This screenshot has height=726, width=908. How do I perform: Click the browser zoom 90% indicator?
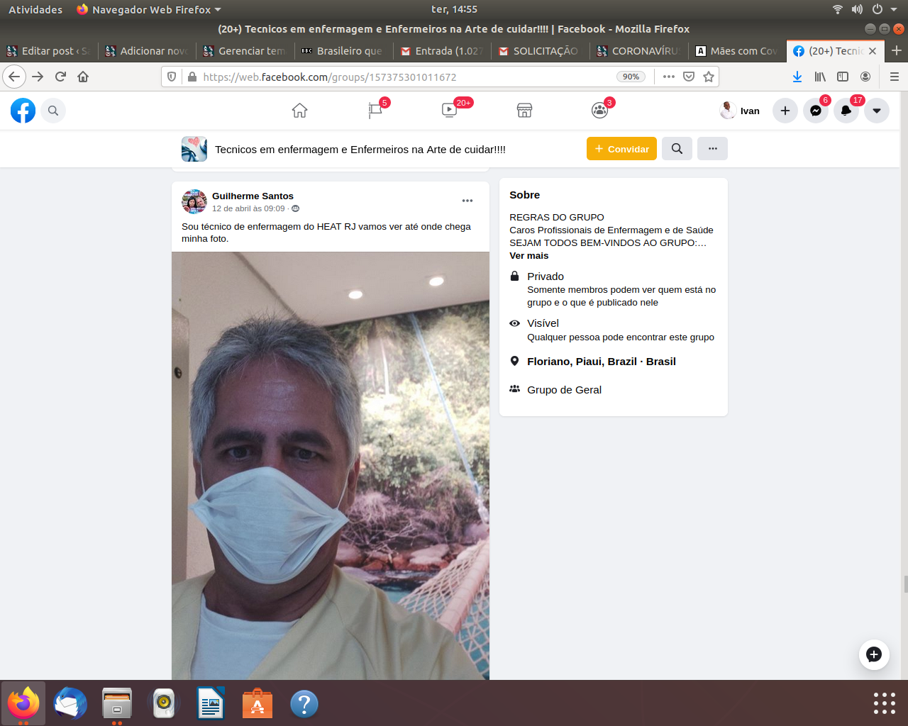click(630, 77)
